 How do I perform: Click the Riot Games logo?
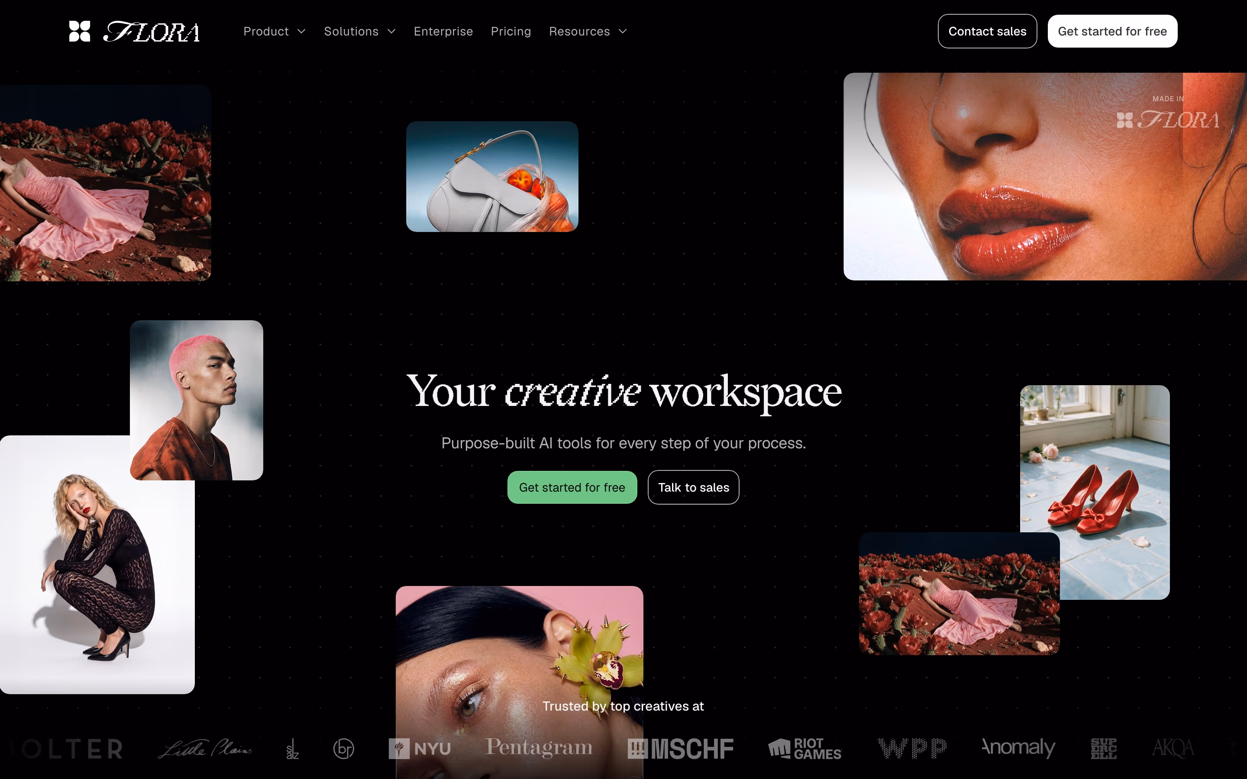tap(805, 749)
